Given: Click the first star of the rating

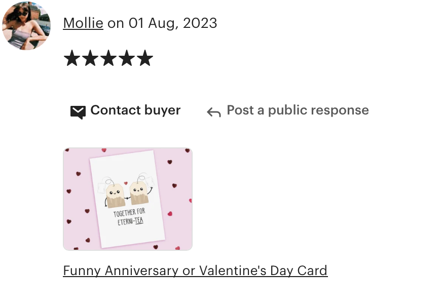Looking at the screenshot, I should [72, 58].
